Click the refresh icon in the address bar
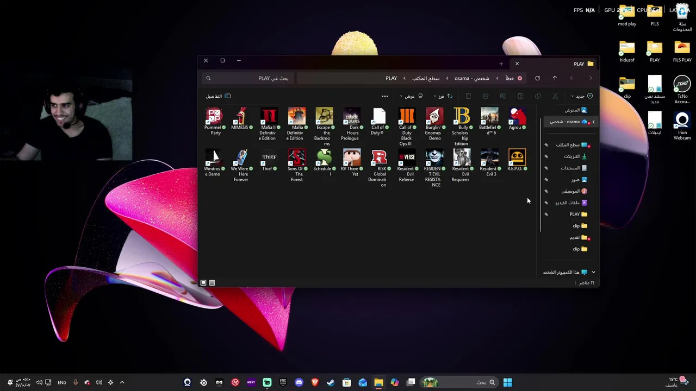 [x=537, y=78]
